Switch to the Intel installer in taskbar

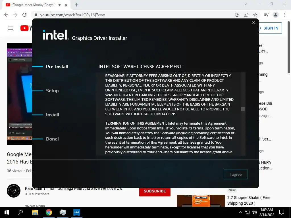click(77, 212)
